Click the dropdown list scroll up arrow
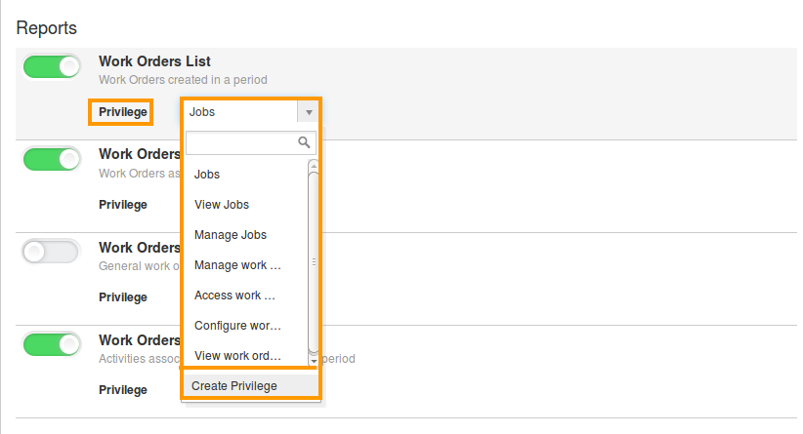 314,166
